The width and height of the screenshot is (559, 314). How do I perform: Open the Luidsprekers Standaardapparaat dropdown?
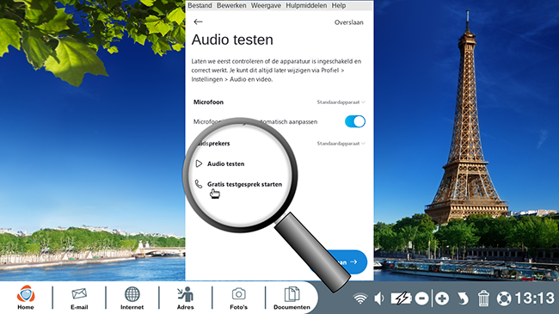tap(341, 144)
